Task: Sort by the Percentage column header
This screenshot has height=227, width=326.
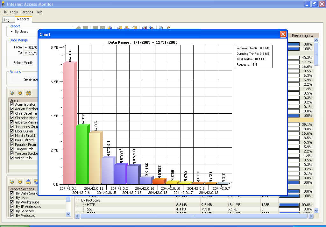Action: click(x=302, y=36)
